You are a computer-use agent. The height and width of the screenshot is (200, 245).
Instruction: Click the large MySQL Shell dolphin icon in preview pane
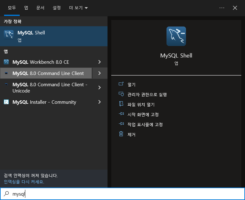point(176,36)
